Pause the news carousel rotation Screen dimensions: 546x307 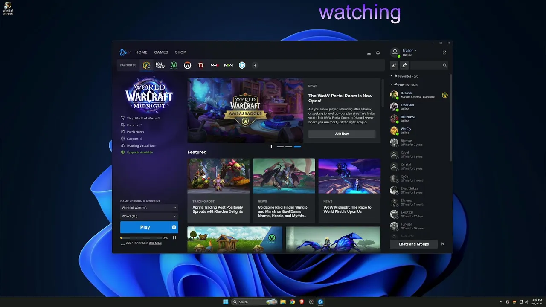pos(270,146)
